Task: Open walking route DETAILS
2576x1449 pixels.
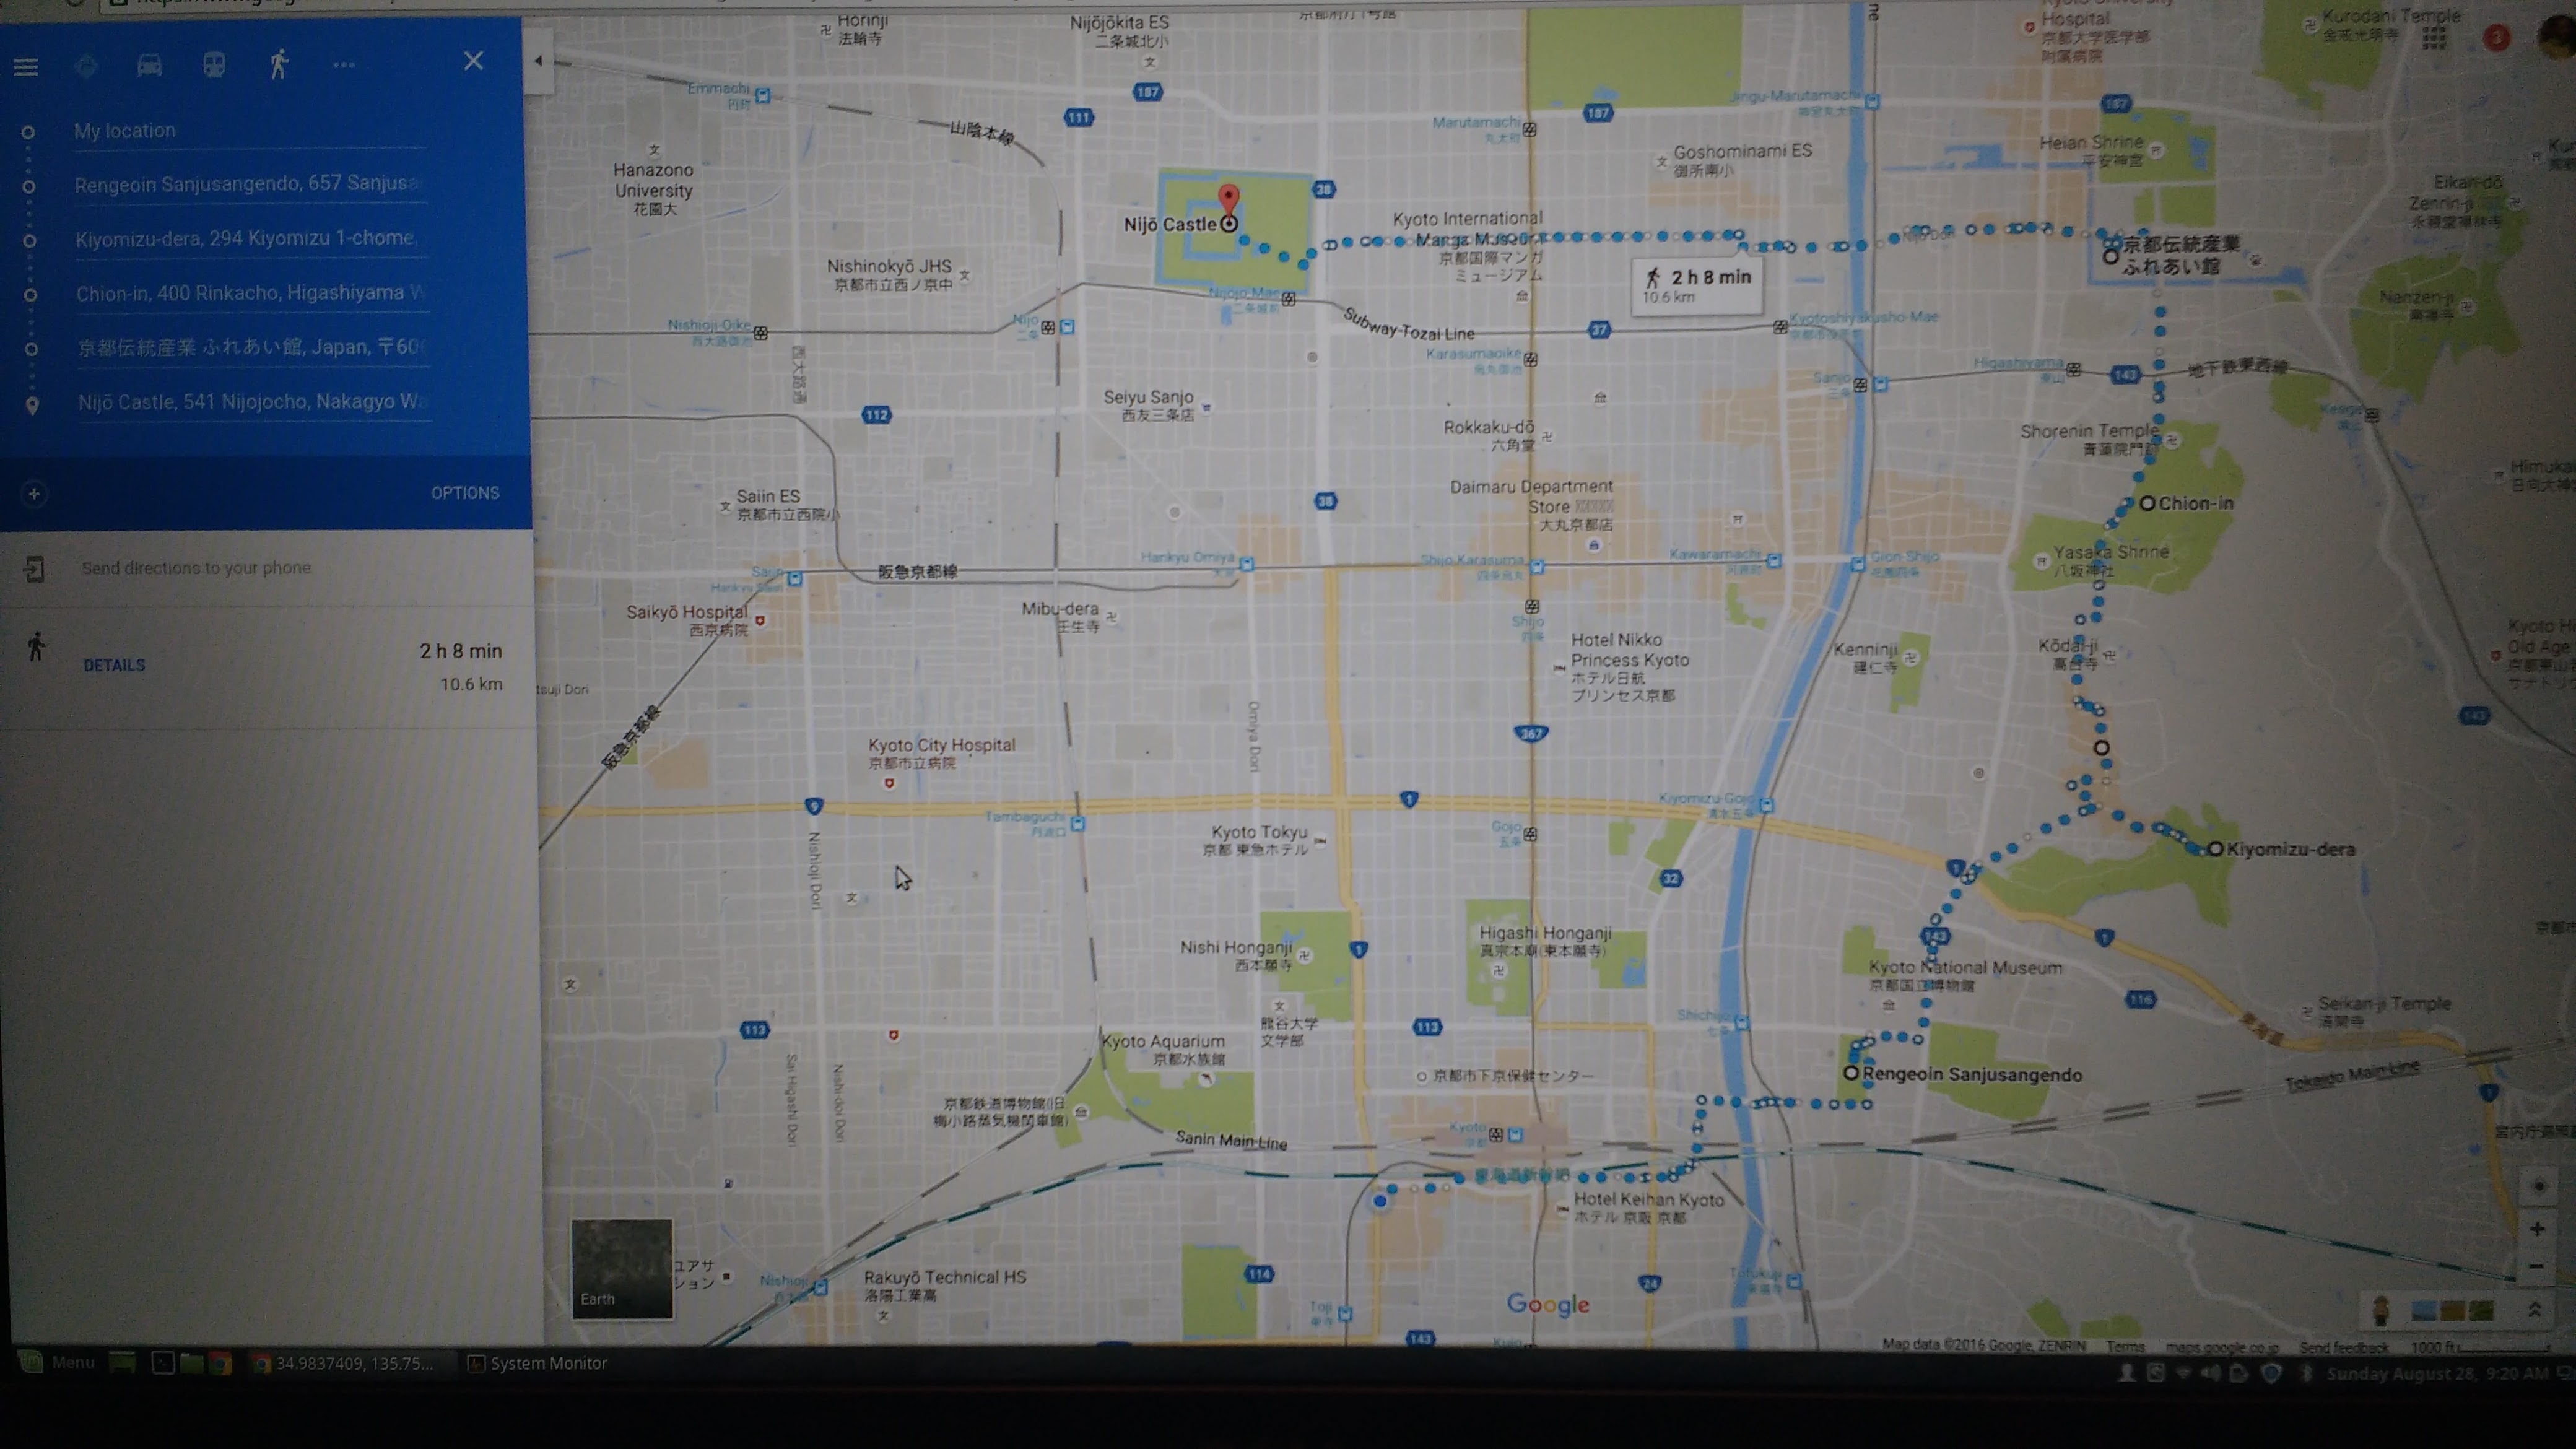Action: (x=114, y=665)
